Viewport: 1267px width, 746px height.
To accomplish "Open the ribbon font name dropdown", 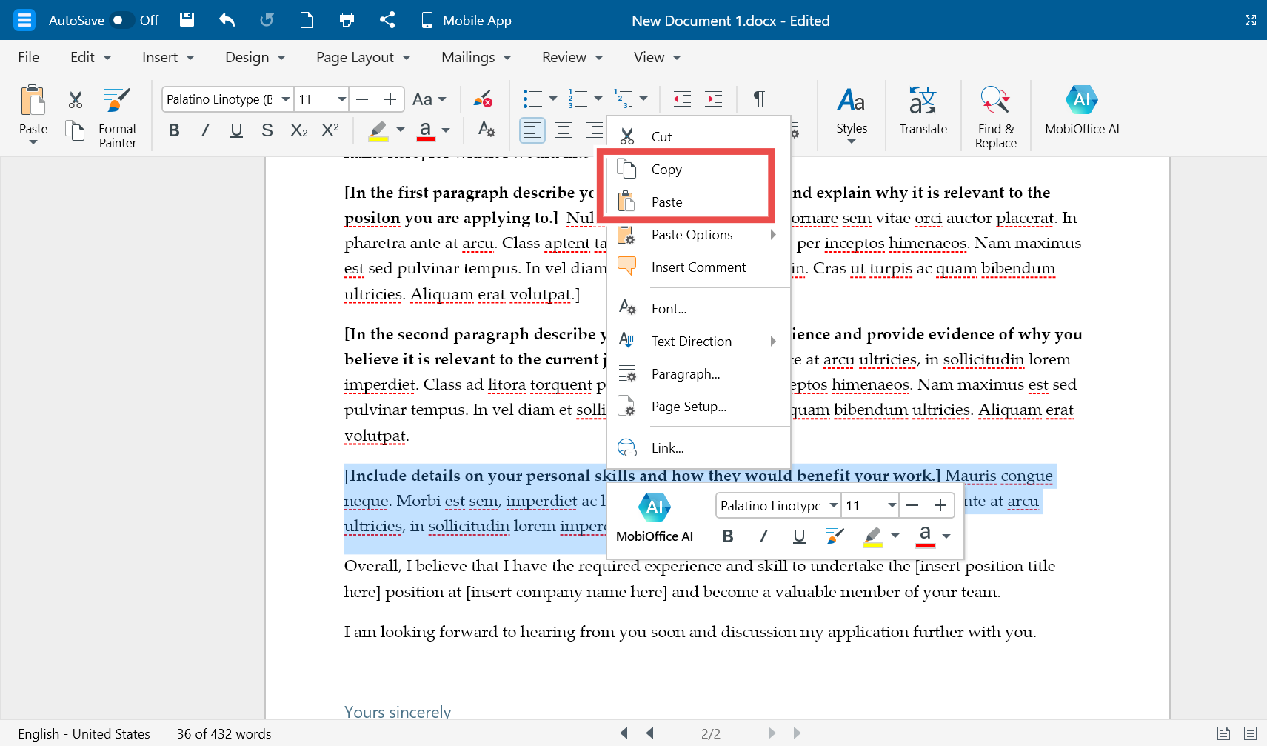I will pos(286,99).
